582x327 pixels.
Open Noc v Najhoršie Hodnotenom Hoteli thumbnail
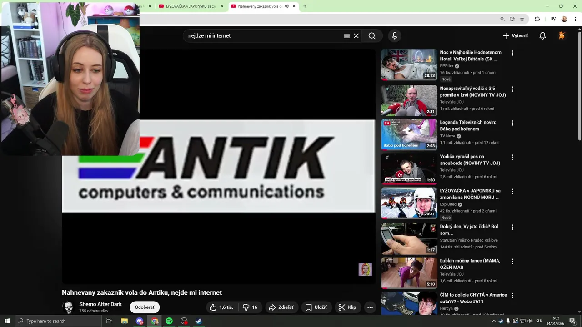click(409, 64)
